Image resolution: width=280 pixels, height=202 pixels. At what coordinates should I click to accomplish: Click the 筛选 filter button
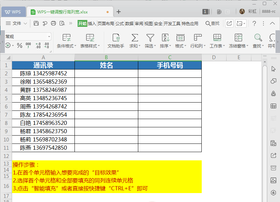[150, 41]
